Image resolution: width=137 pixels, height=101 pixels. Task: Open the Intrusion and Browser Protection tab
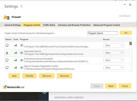[x=74, y=25]
